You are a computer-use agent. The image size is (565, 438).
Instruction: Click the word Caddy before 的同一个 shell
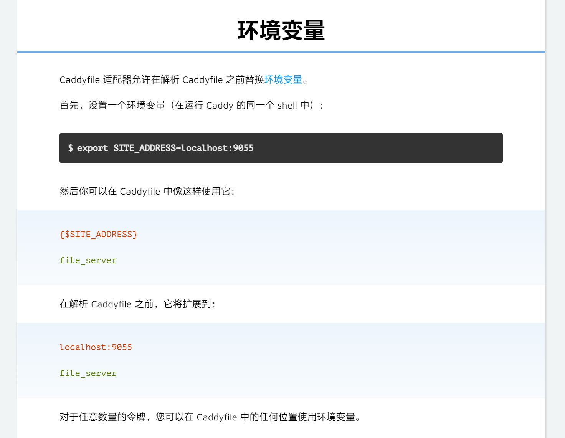coord(220,106)
